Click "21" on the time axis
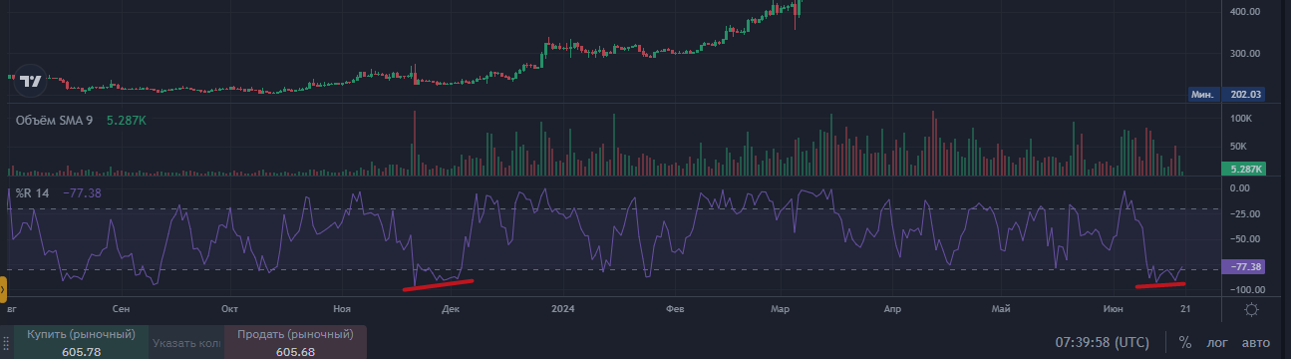Screen dimensions: 1291x359 (1185, 309)
